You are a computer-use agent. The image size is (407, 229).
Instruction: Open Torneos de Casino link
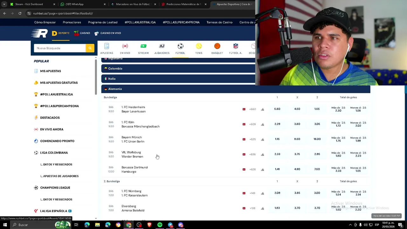tap(219, 22)
